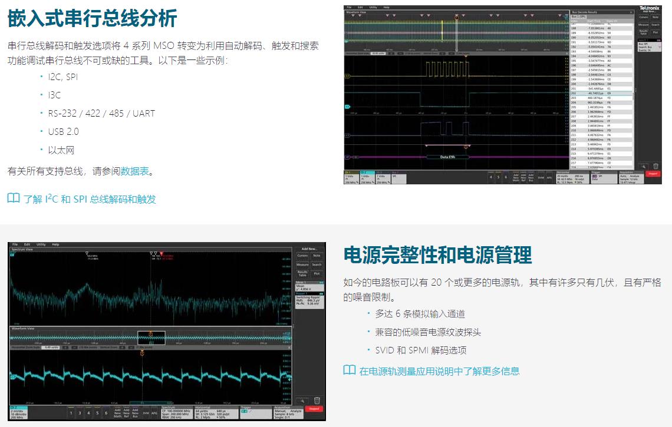Click the zoom window box in the Waveform View overview
The height and width of the screenshot is (427, 672).
pyautogui.click(x=151, y=337)
